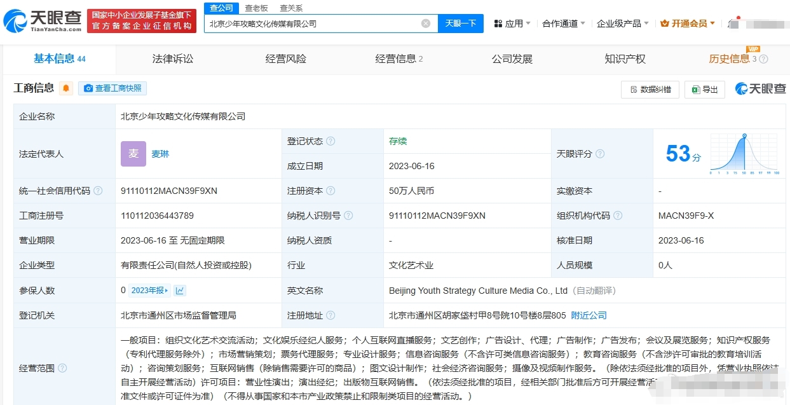Click the 存续 registration status value
Screen dimensions: 790x405
pos(398,141)
